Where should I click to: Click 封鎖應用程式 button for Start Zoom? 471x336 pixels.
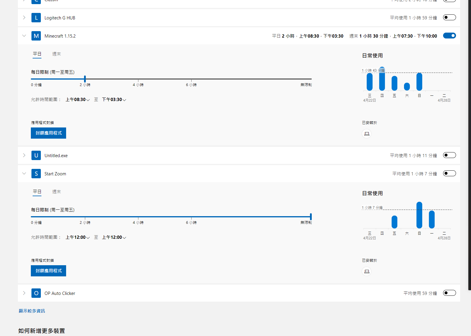click(48, 271)
